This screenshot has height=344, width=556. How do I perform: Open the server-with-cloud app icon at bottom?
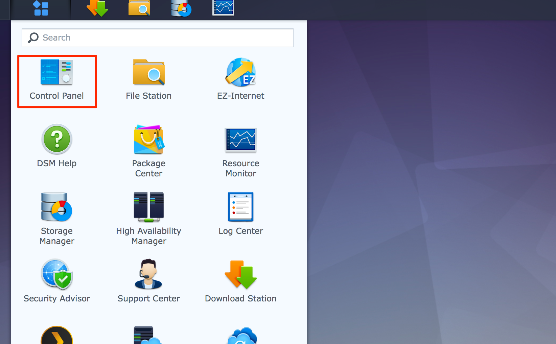tap(148, 335)
